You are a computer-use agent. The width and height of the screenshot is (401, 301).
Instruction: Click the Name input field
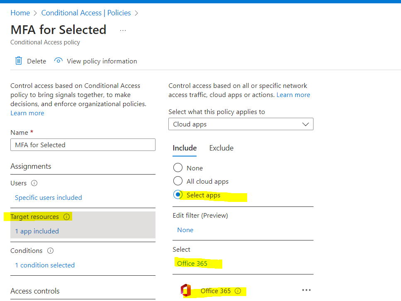click(83, 145)
